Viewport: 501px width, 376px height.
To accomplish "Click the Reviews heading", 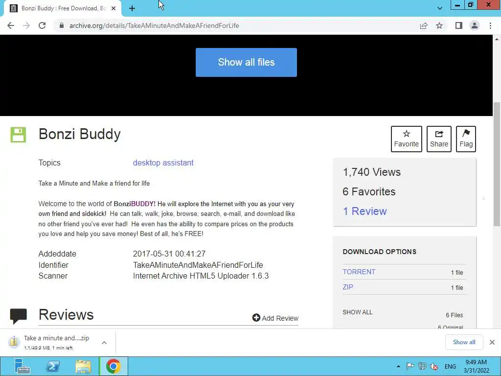I will coord(66,315).
